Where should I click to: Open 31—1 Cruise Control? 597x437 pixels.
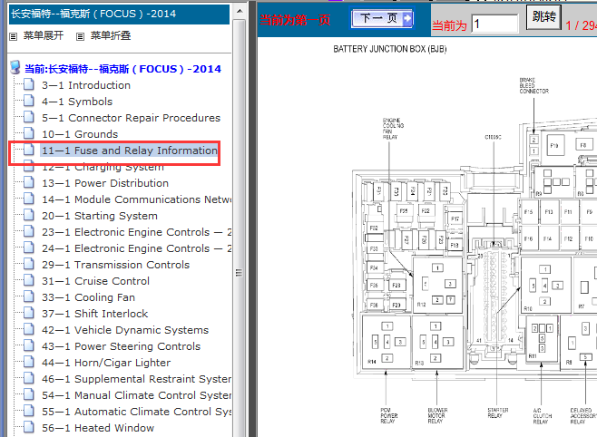95,281
